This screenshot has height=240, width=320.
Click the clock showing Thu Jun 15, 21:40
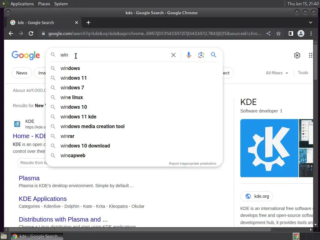coord(303,4)
